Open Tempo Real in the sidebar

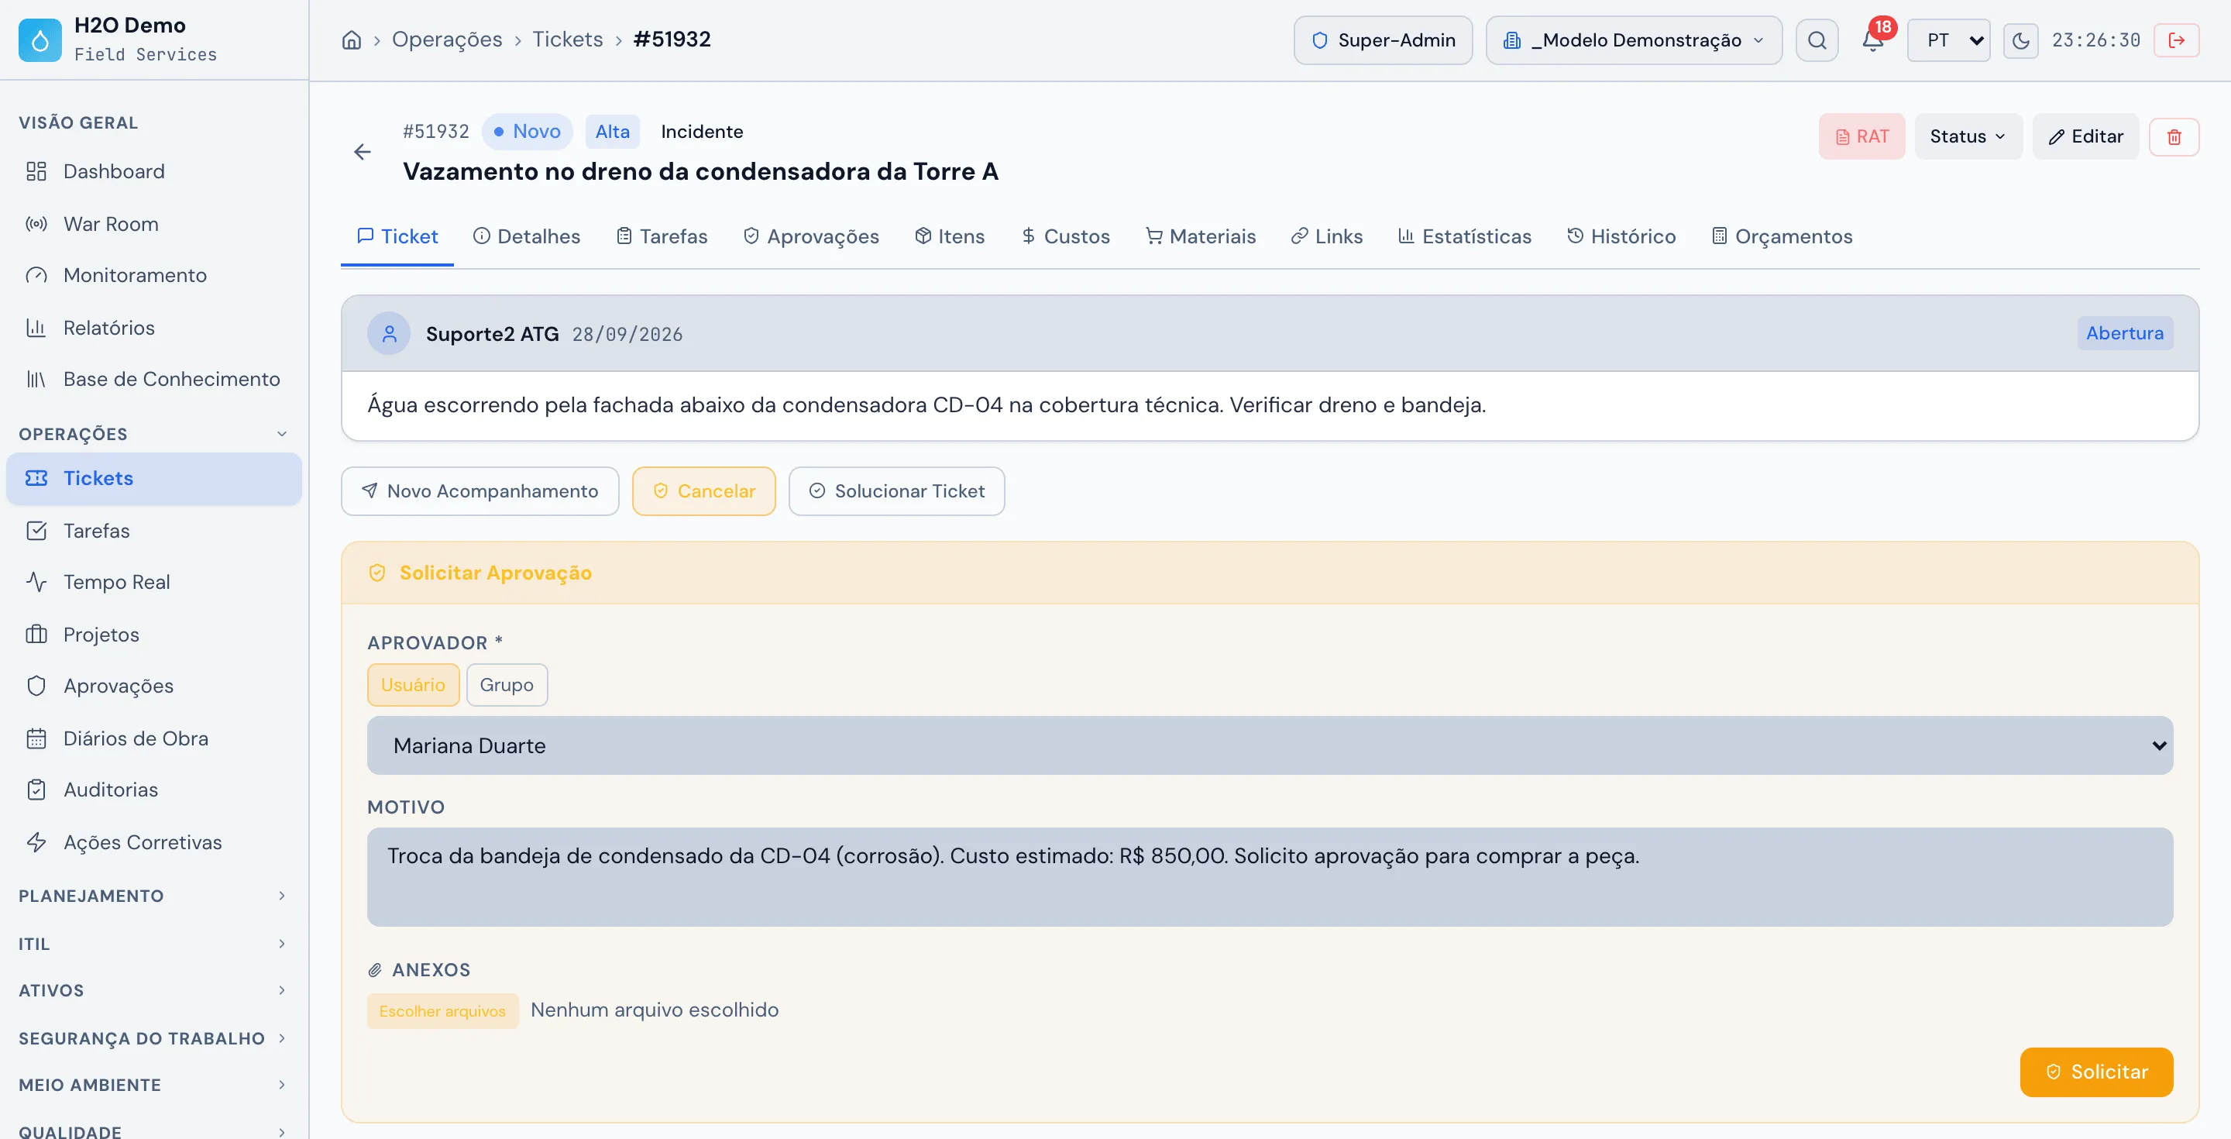point(154,582)
